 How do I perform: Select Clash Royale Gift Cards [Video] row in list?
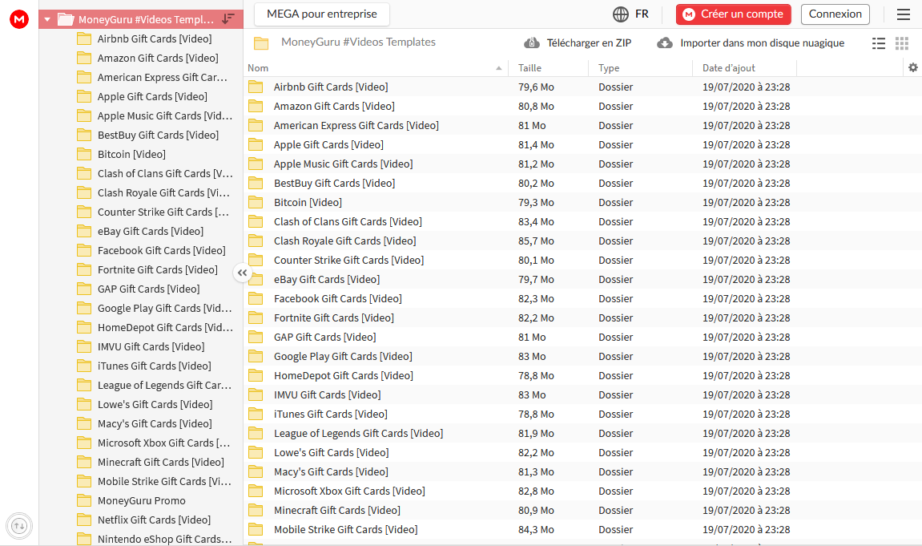tap(582, 241)
